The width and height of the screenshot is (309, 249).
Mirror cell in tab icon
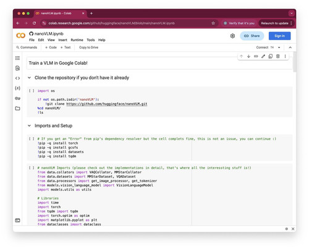click(x=271, y=56)
